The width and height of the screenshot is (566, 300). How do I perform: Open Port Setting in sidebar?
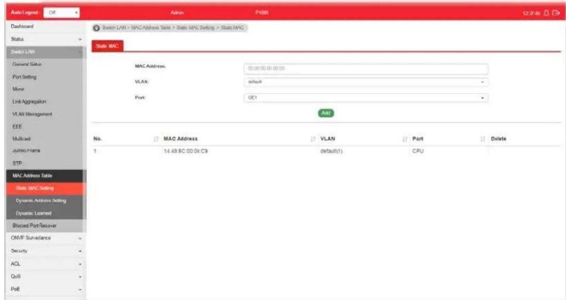(x=25, y=77)
